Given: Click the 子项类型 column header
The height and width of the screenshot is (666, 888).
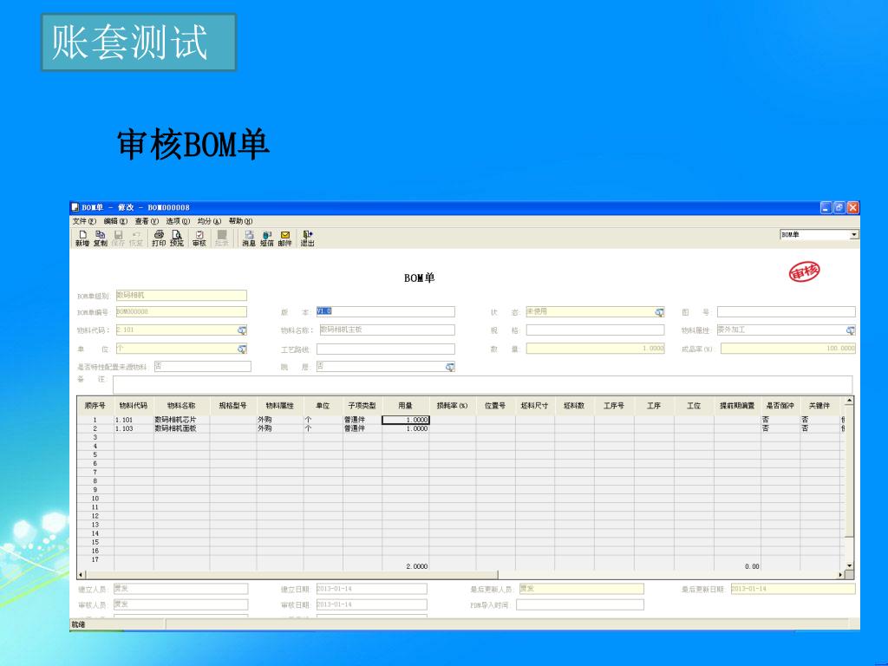Looking at the screenshot, I should tap(362, 406).
